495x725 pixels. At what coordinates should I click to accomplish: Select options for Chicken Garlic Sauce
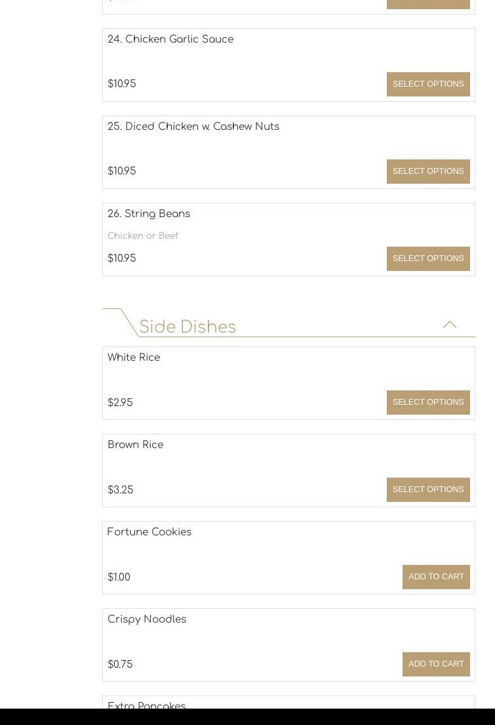click(x=428, y=84)
